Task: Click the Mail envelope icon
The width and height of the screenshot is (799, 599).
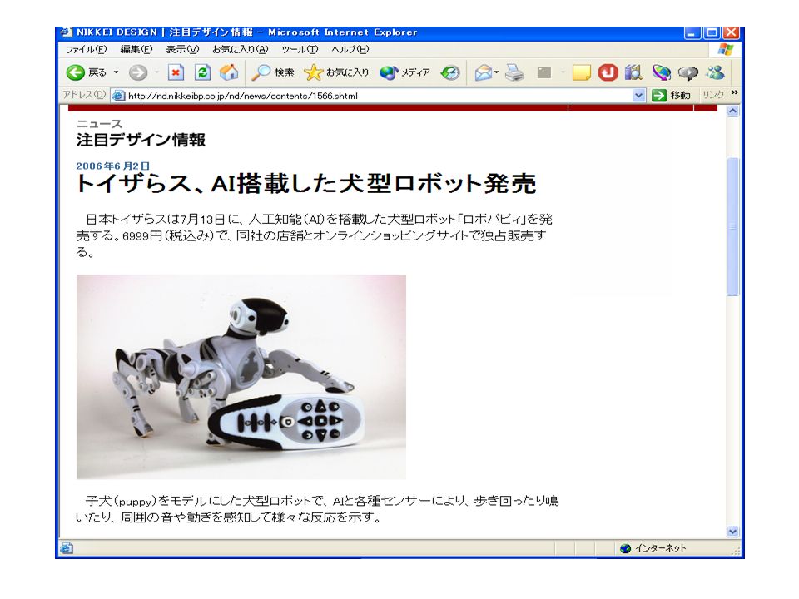Action: pyautogui.click(x=483, y=73)
